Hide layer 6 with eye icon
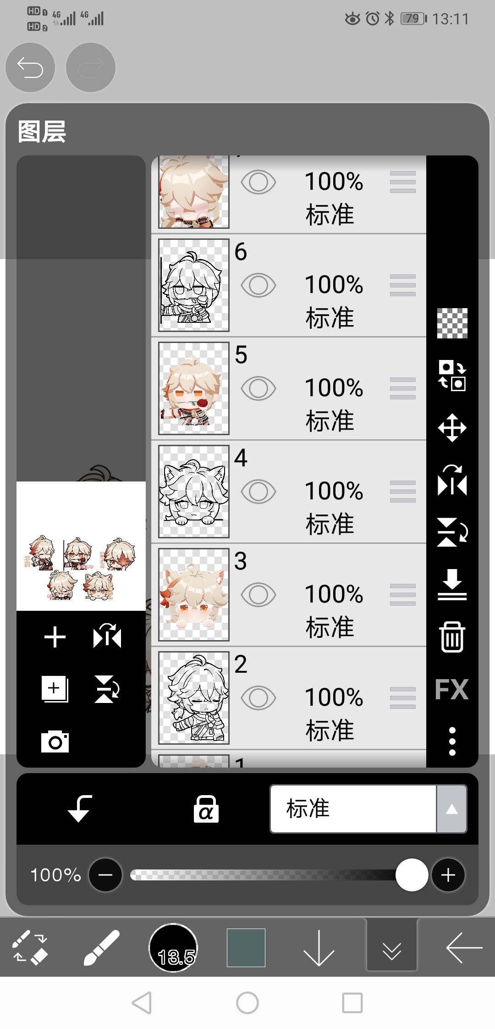Viewport: 495px width, 1029px height. click(258, 285)
